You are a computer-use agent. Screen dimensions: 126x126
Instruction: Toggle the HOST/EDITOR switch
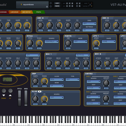(x=90, y=5)
